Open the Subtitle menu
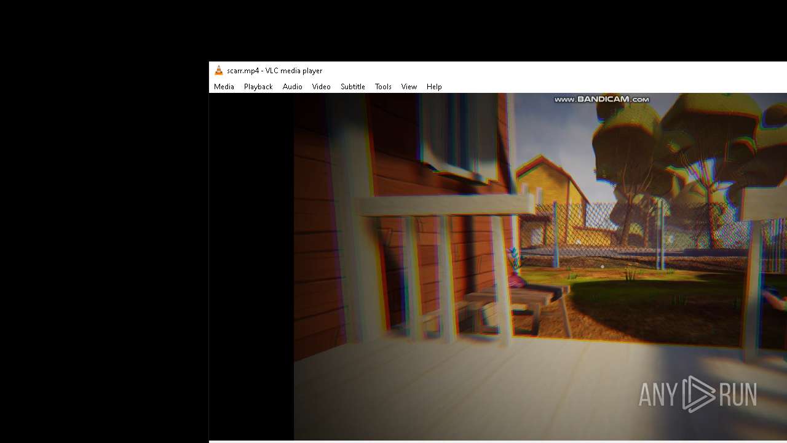This screenshot has height=443, width=787. tap(353, 87)
